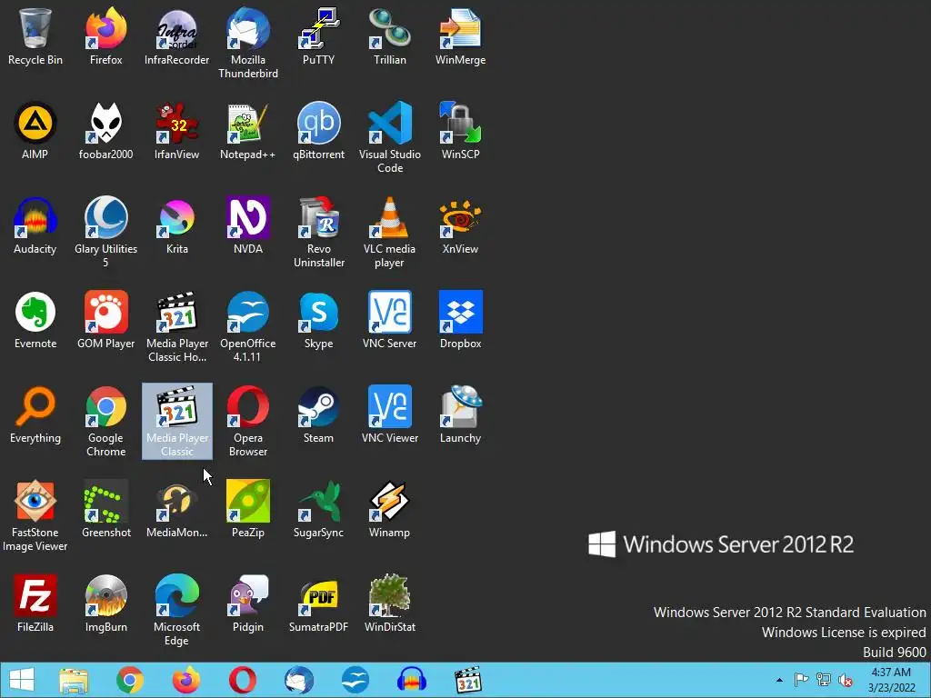
Task: Select the Steam shortcut
Action: 319,414
